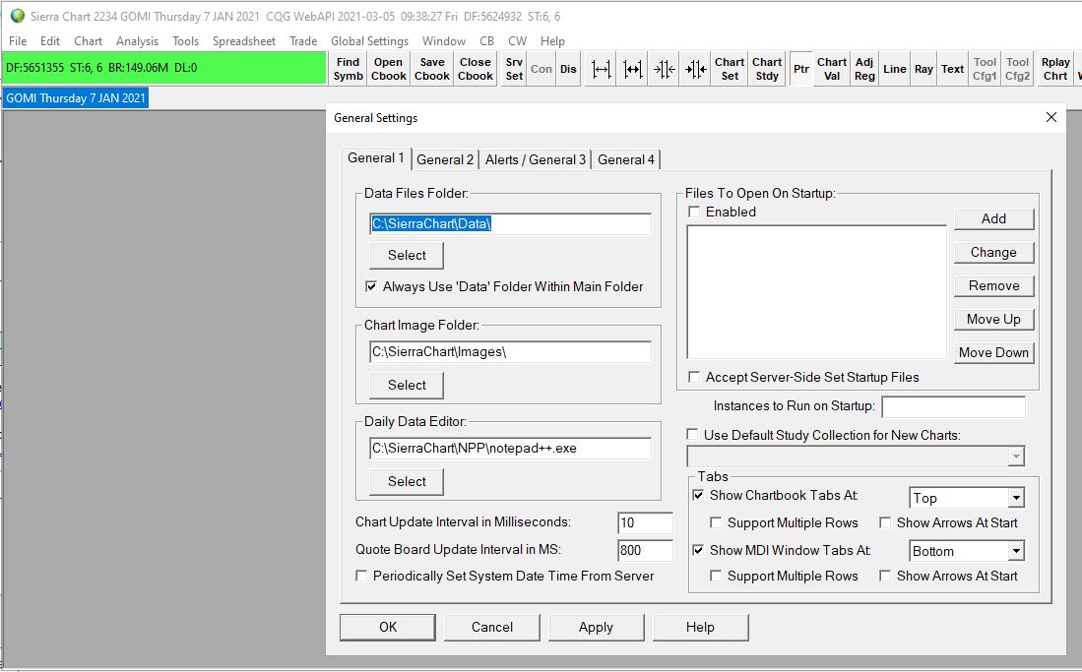This screenshot has height=672, width=1082.
Task: Select the Adj Reg tool
Action: point(864,69)
